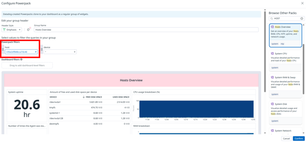Clear the HOST search text
This screenshot has height=142, width=306.
click(302, 18)
